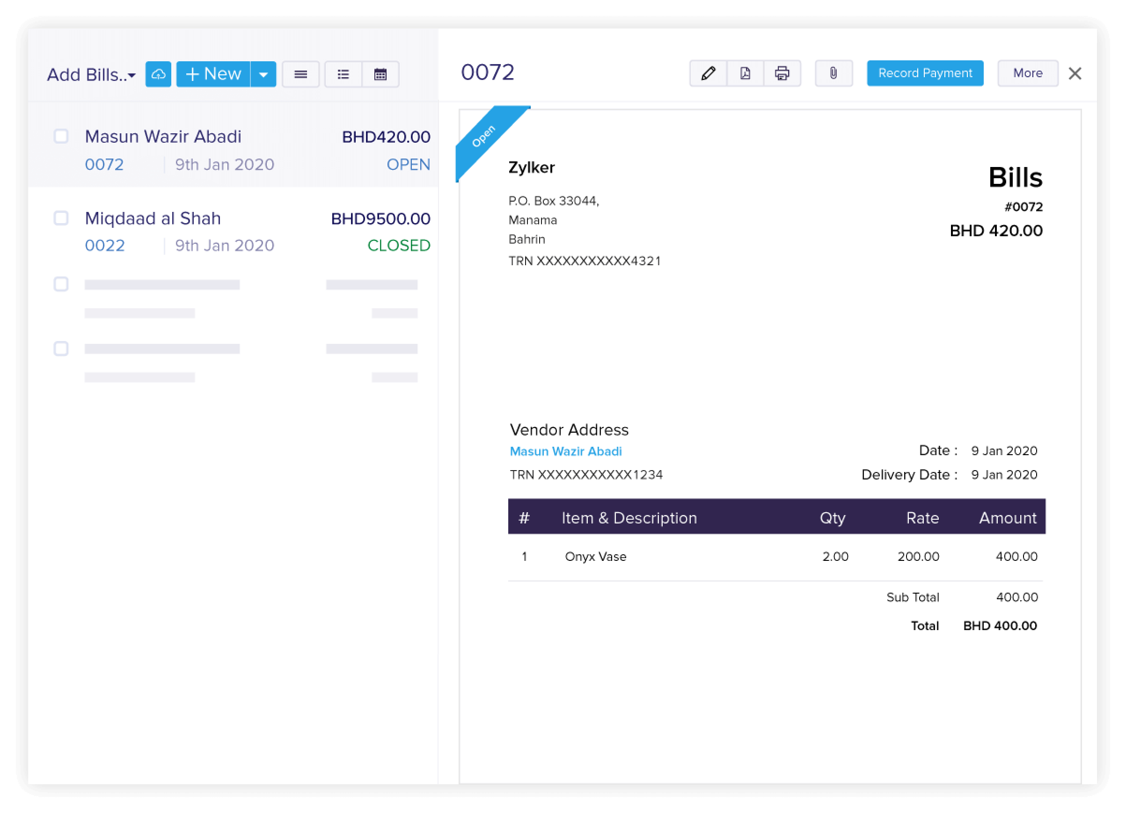Click the detailed list view icon
Screen dimensions: 1126x813
(x=342, y=73)
